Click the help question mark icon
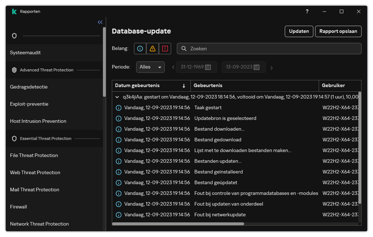373x237 pixels. pos(307,11)
